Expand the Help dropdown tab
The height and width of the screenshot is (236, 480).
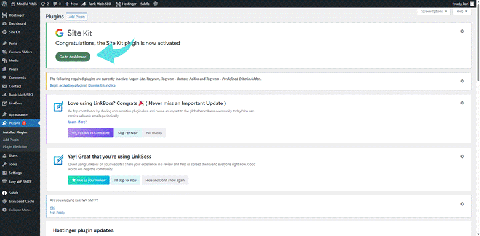pyautogui.click(x=462, y=11)
